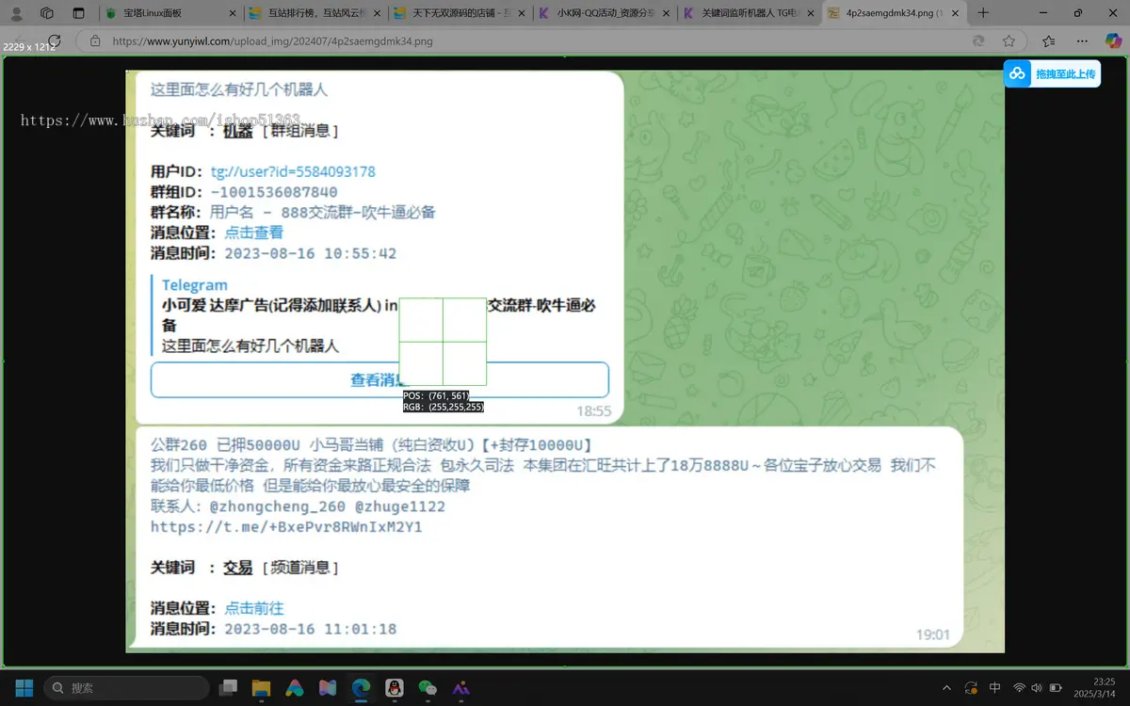The image size is (1130, 706).
Task: Open WeChat on the taskbar
Action: pyautogui.click(x=428, y=688)
